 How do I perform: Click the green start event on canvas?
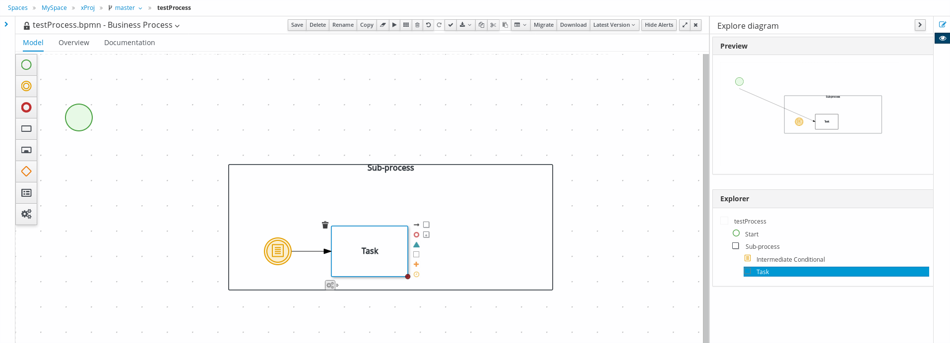tap(79, 117)
